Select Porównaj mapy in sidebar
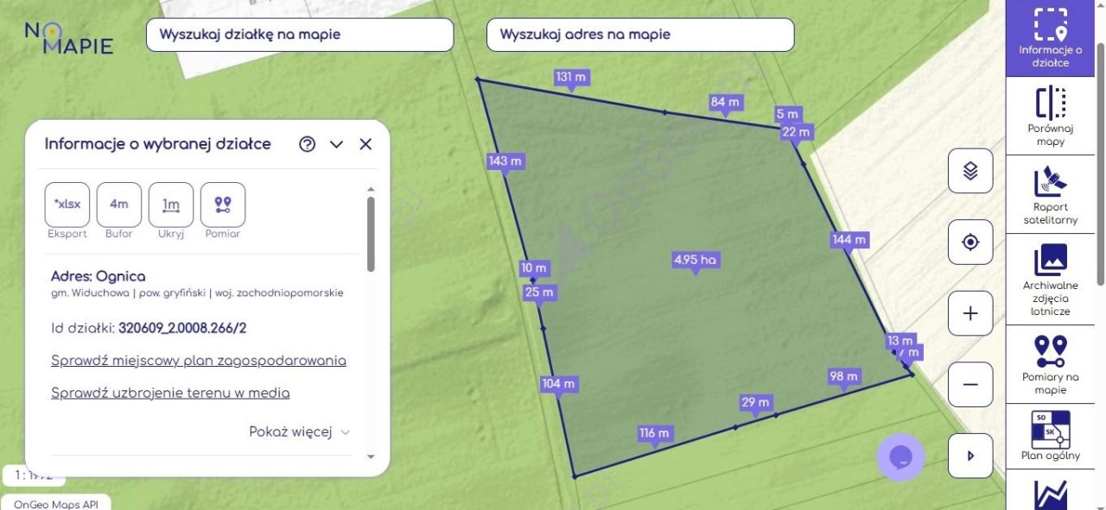Screen dimensions: 1106x510 1051,116
